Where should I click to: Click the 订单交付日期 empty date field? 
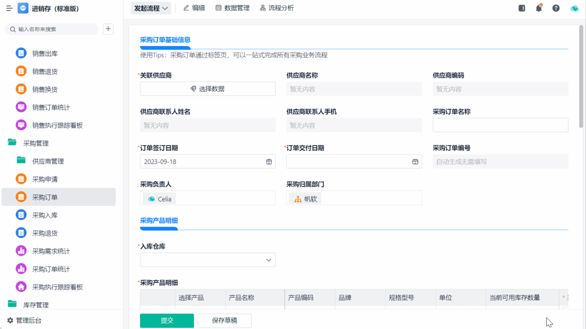pyautogui.click(x=354, y=162)
